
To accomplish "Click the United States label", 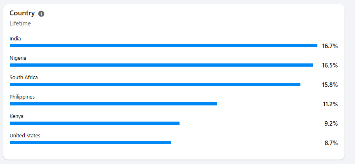I will click(x=25, y=136).
